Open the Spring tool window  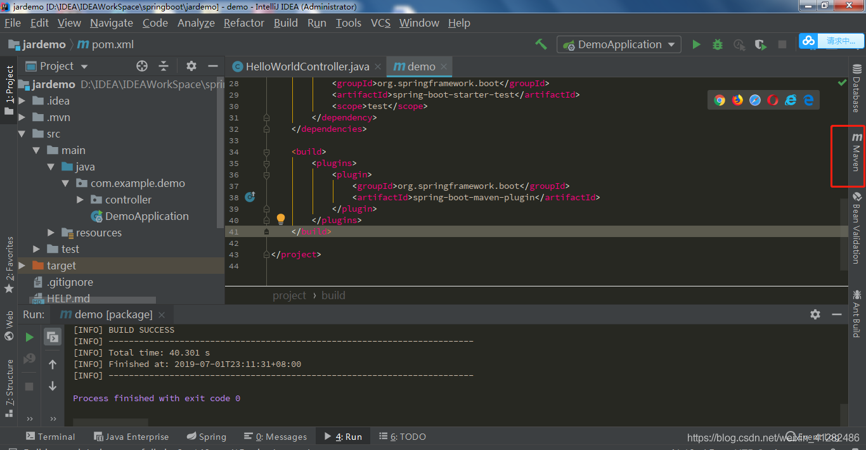pos(207,437)
